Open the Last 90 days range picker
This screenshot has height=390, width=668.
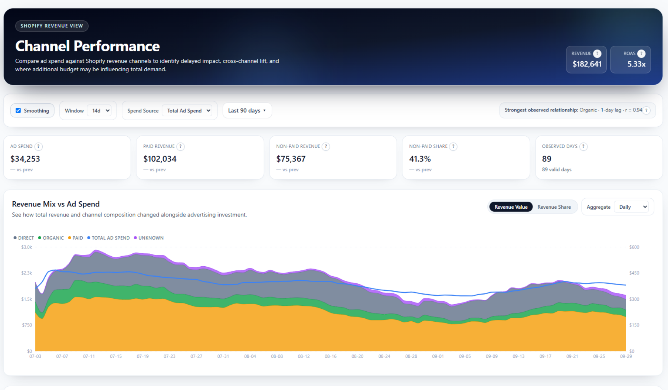click(x=247, y=110)
